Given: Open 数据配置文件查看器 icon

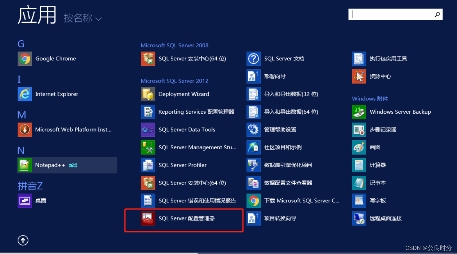Looking at the screenshot, I should click(254, 183).
